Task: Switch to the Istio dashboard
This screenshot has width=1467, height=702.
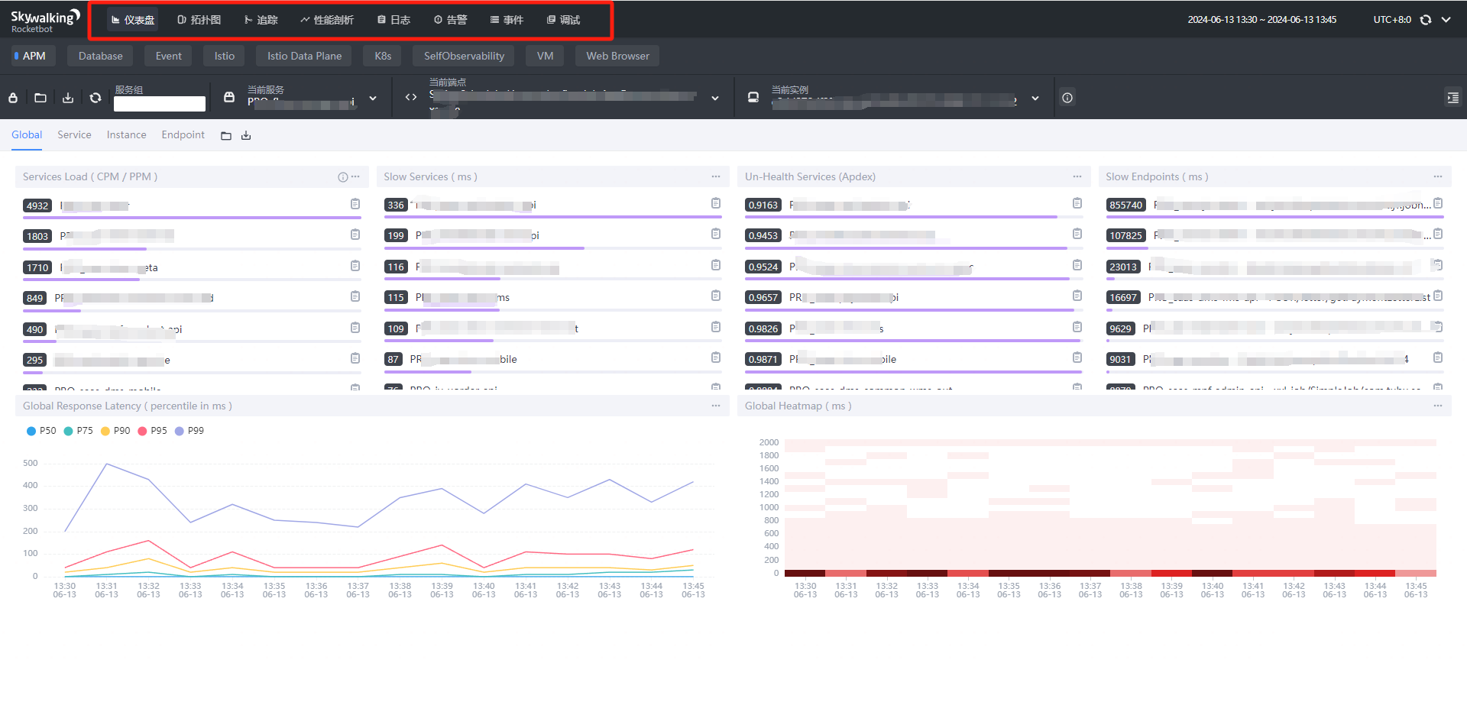Action: (x=224, y=56)
